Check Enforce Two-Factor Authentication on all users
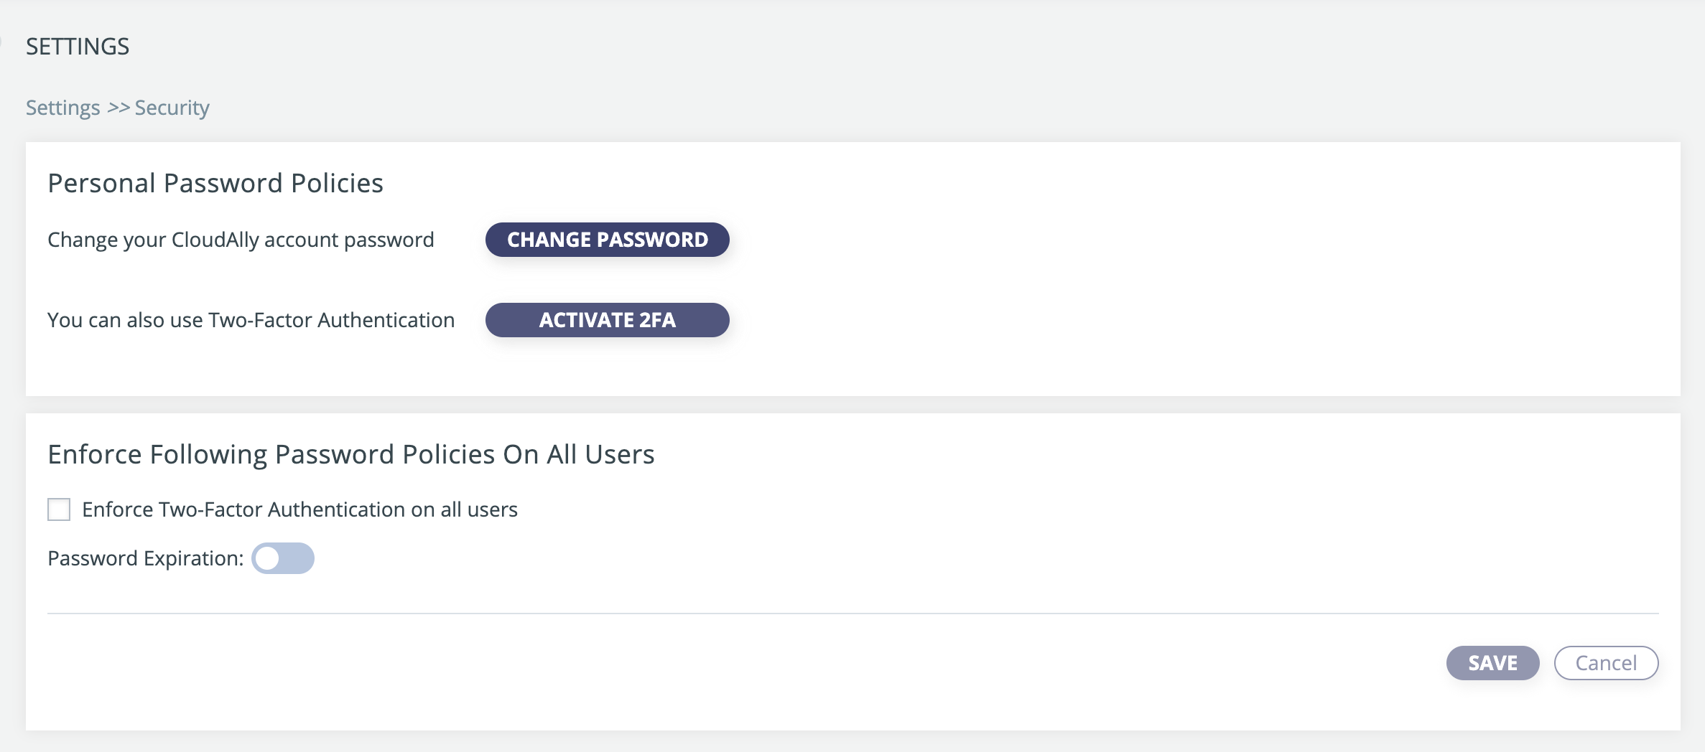 [x=59, y=509]
